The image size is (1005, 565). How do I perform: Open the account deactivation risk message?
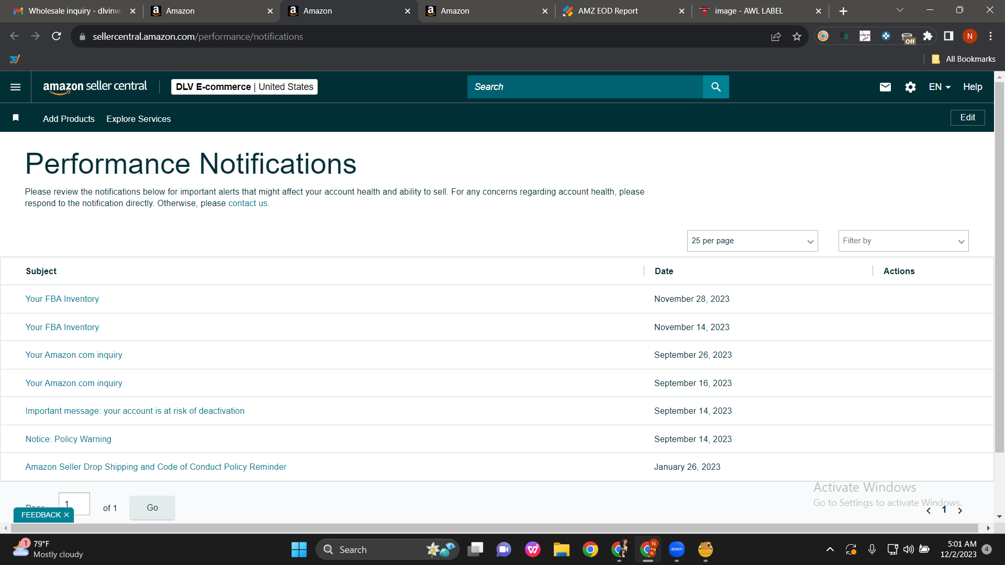click(x=135, y=411)
